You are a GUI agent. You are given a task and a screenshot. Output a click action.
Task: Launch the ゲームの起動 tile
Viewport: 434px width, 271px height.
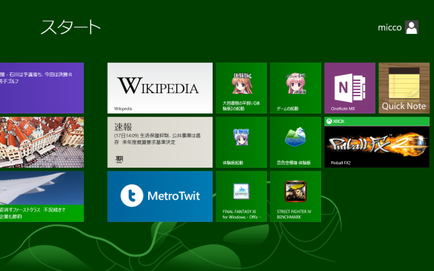296,88
